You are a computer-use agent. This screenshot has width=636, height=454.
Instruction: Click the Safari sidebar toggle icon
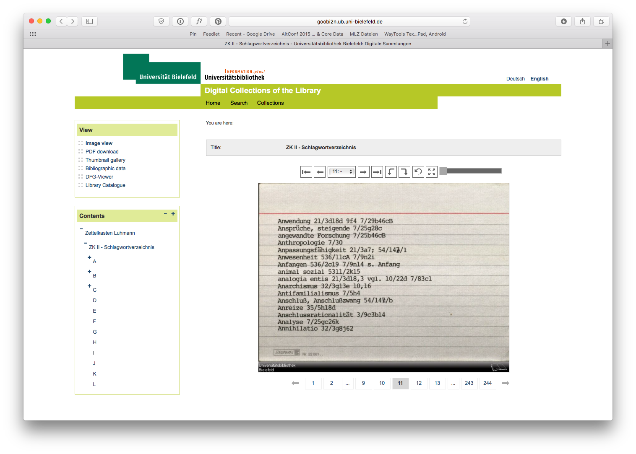click(x=89, y=21)
